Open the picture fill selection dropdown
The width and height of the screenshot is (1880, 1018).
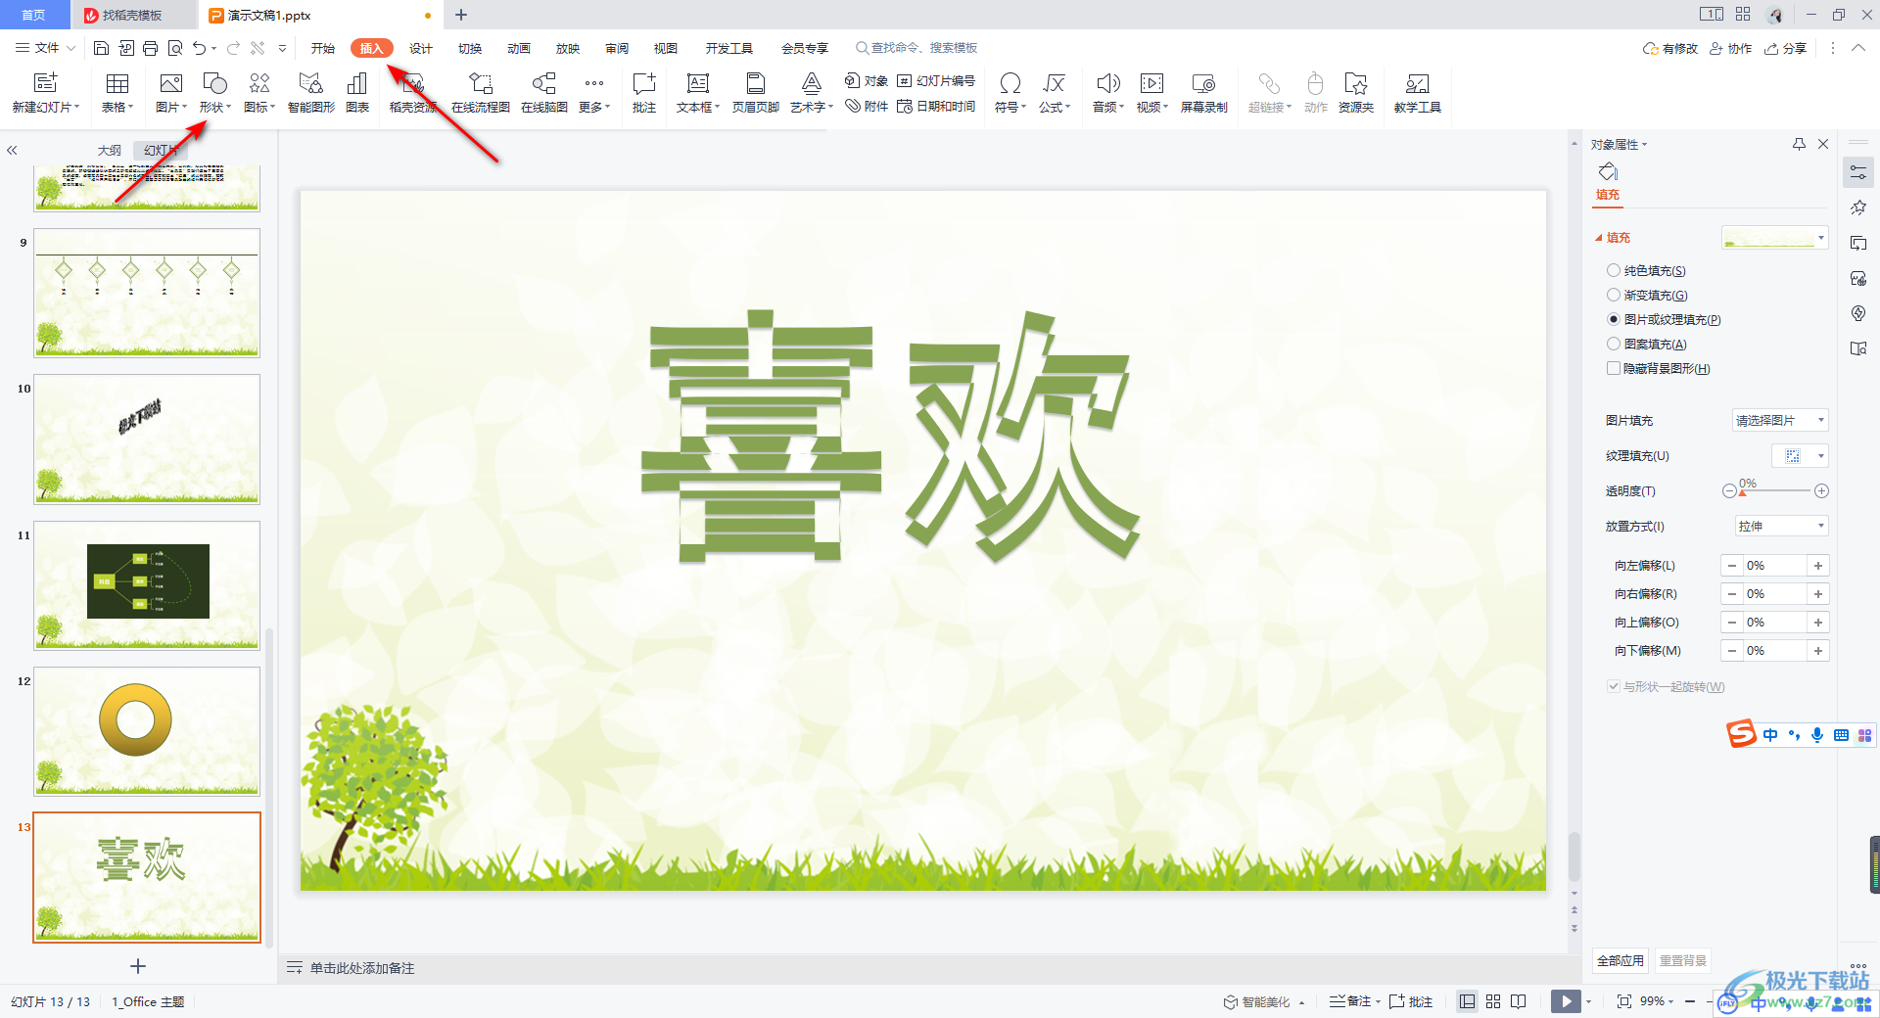1780,421
